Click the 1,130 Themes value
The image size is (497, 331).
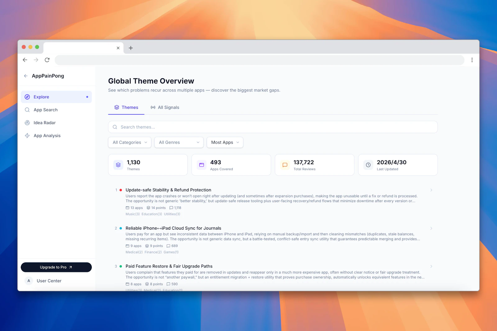[134, 162]
